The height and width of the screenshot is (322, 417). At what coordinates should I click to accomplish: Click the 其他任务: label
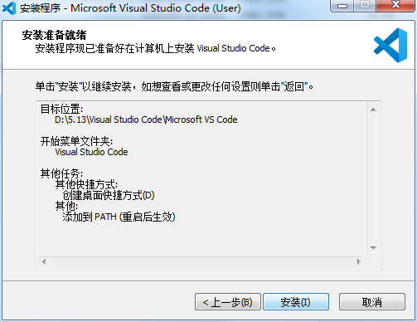61,173
